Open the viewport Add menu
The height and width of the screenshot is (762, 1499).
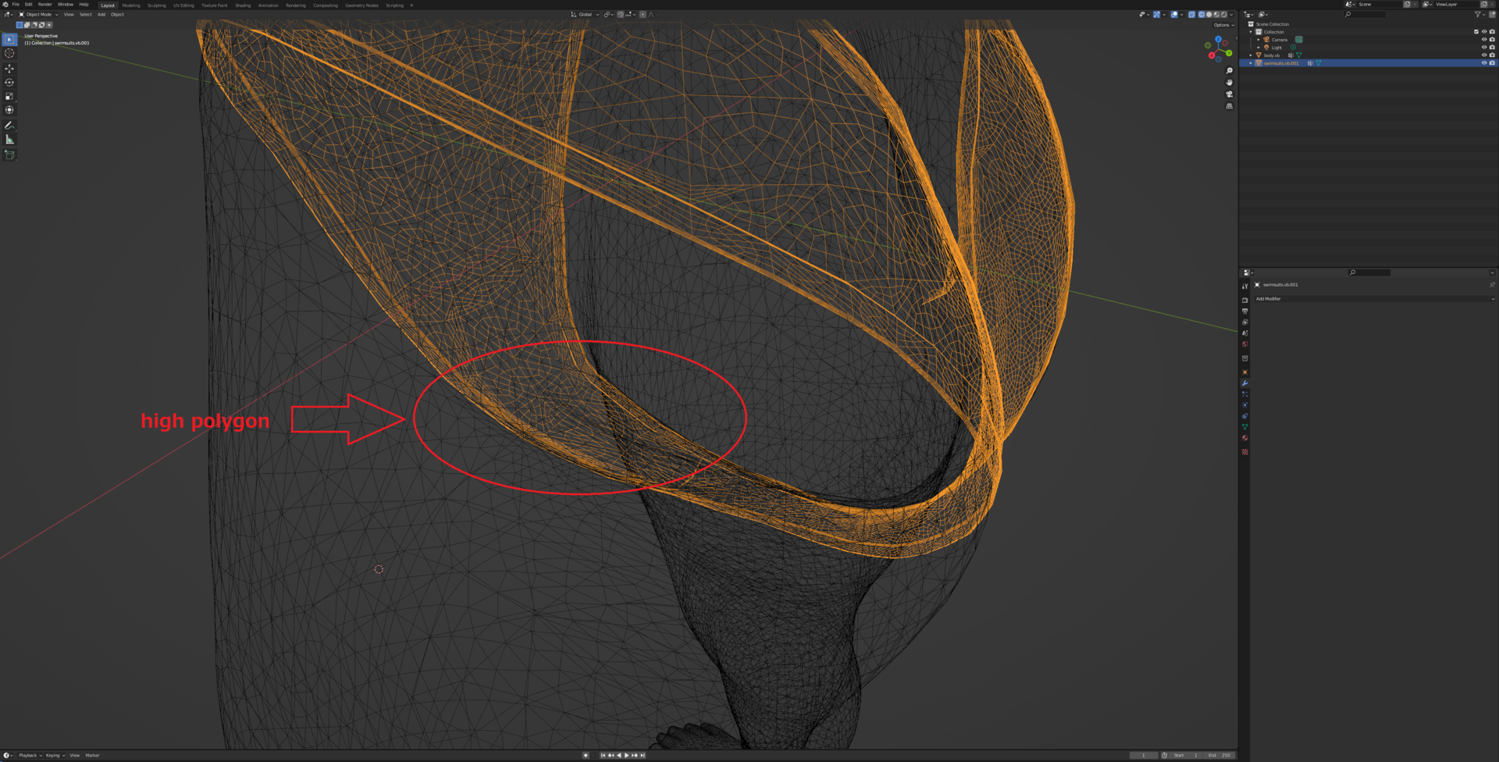pos(101,14)
